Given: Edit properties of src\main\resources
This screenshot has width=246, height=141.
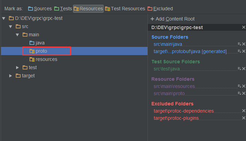Looking at the screenshot, I should 239,86.
